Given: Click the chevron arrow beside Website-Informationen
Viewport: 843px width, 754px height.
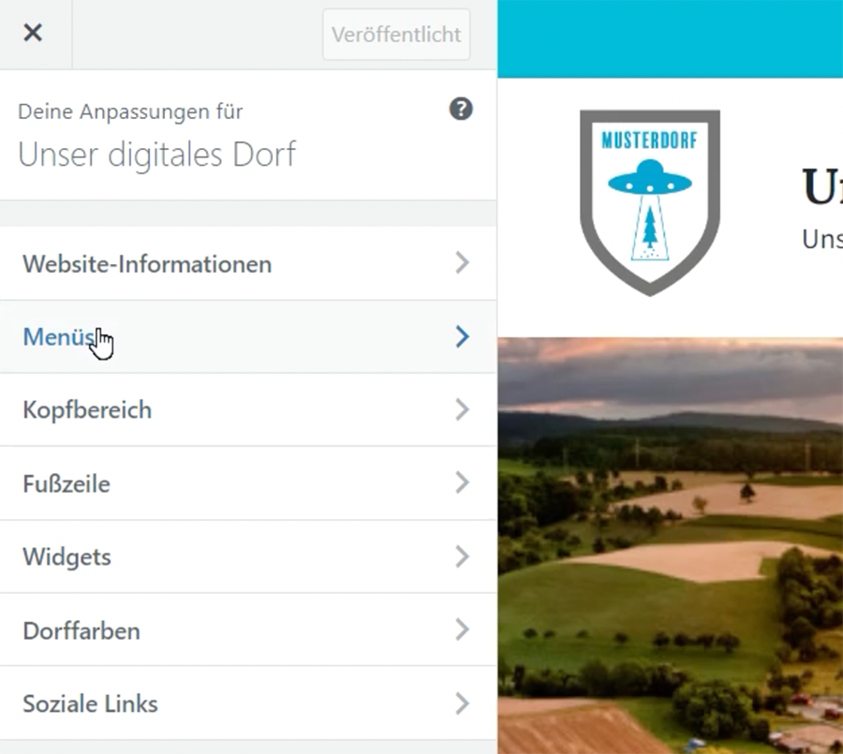Looking at the screenshot, I should pyautogui.click(x=462, y=263).
